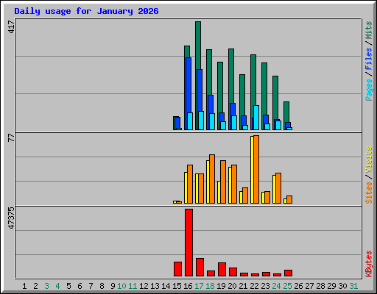The width and height of the screenshot is (377, 294).
Task: Click day '13' on the date axis
Action: 155,286
